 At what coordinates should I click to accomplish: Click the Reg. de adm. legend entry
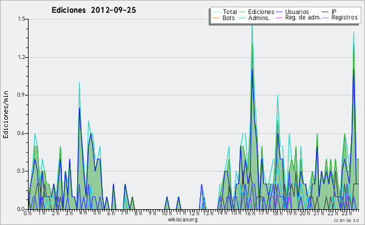tap(298, 18)
